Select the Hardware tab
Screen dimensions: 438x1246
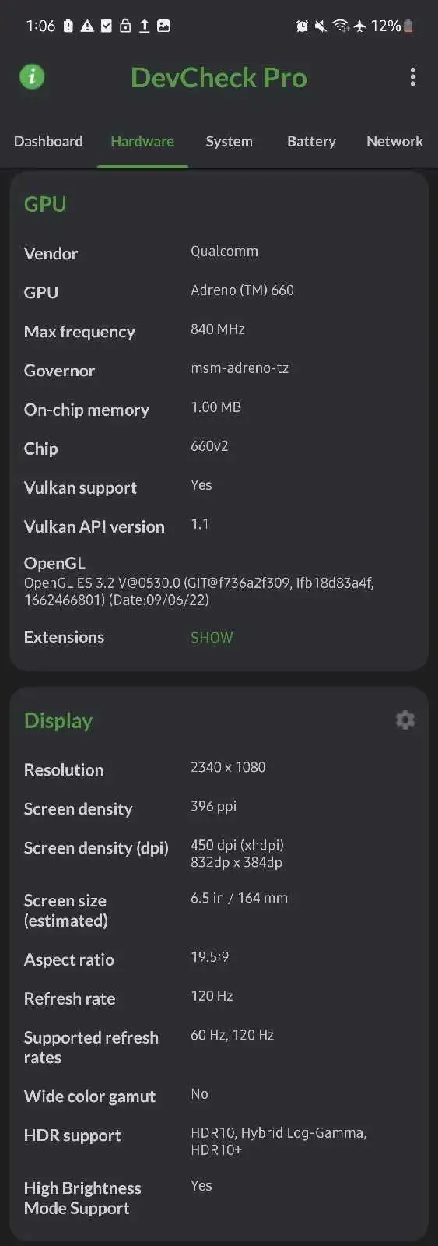142,141
